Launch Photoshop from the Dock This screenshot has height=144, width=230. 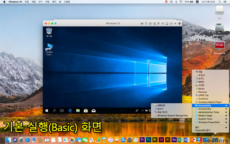(x=148, y=140)
